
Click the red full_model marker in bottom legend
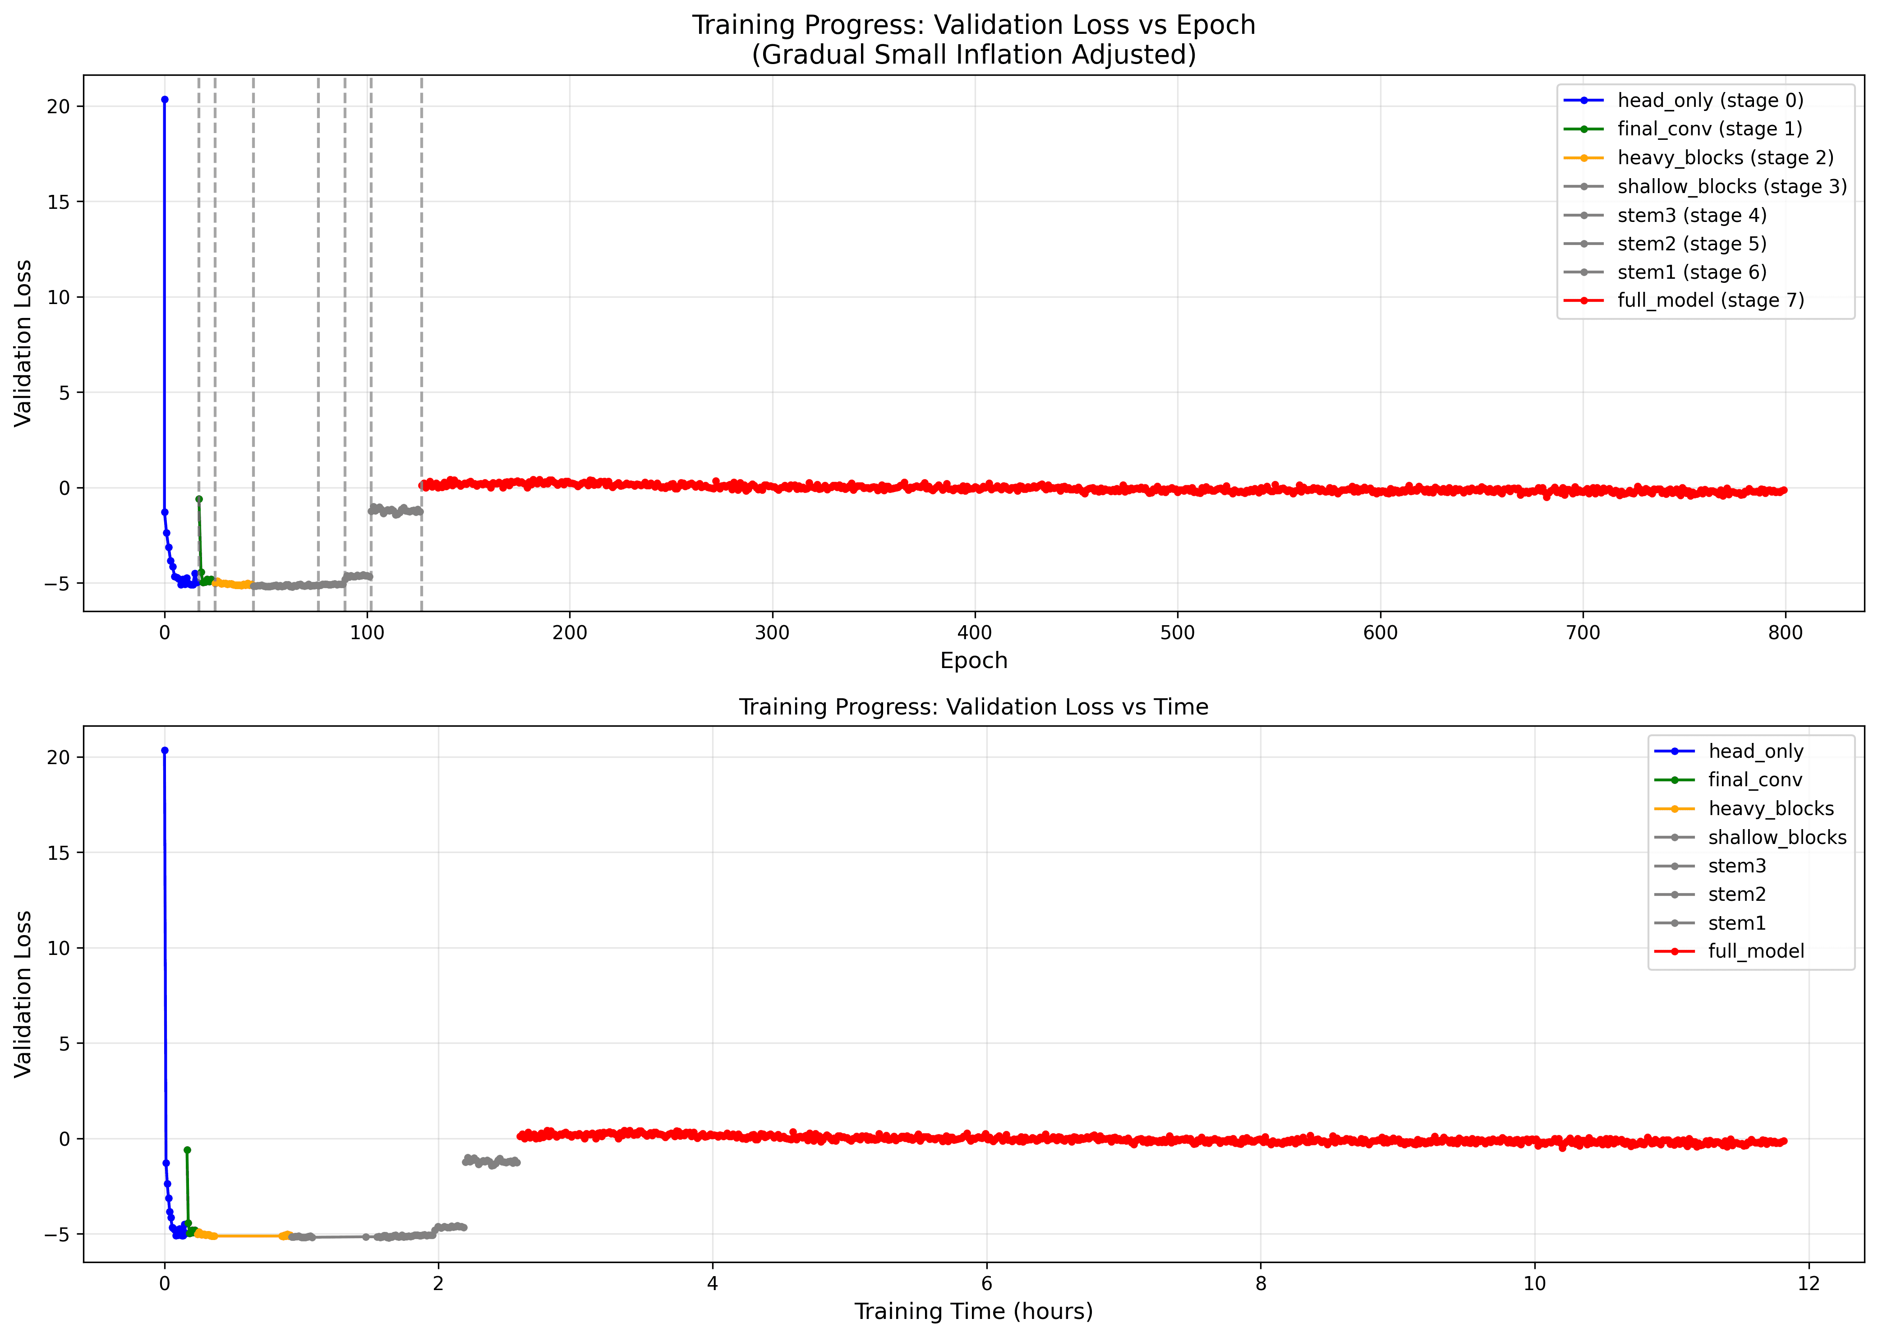[x=1674, y=952]
